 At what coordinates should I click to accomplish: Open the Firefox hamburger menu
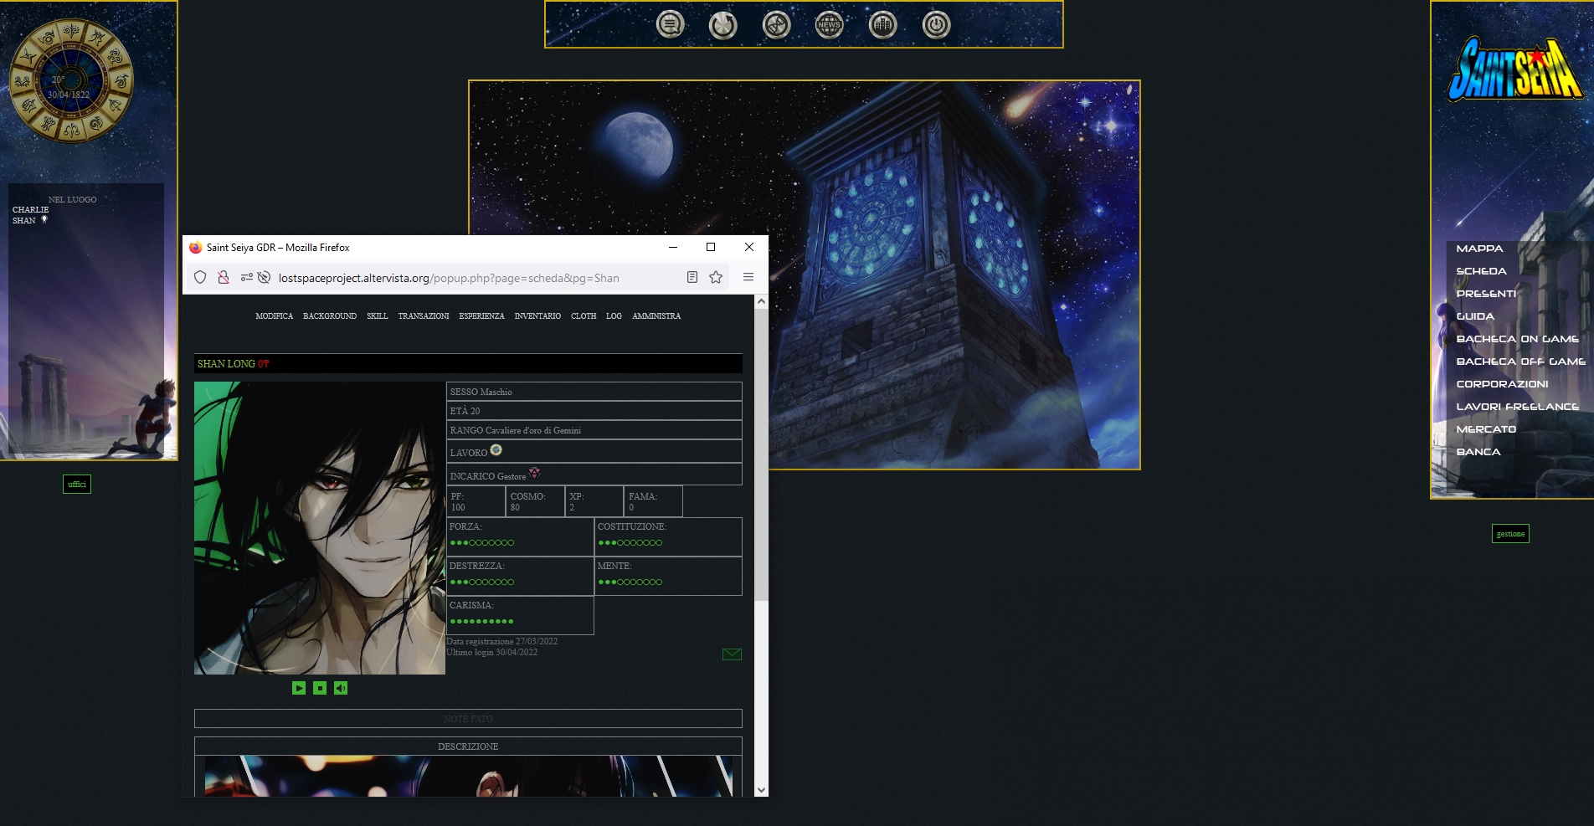[748, 278]
